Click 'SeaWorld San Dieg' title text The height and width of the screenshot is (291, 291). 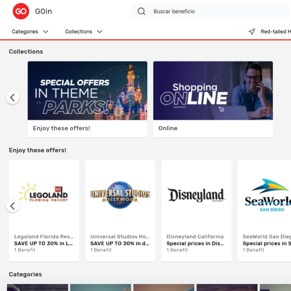(267, 236)
